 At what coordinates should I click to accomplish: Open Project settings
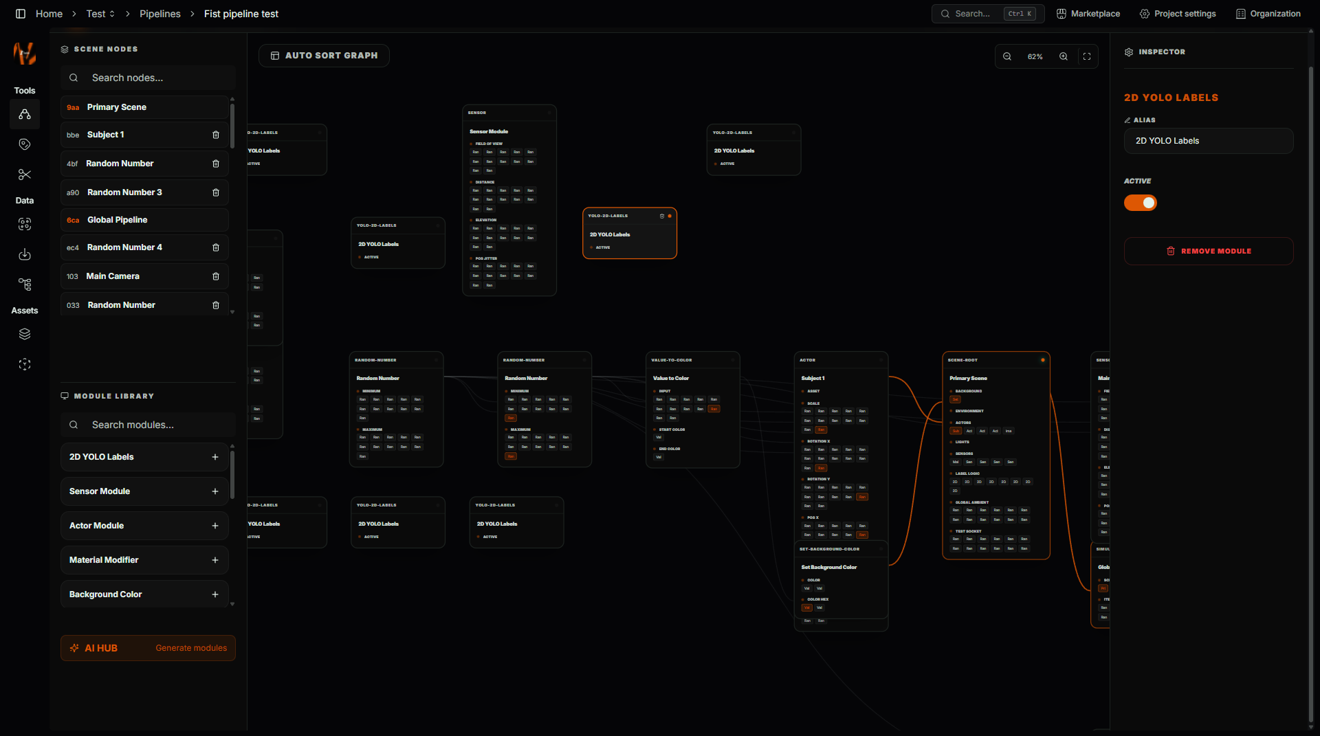click(1178, 14)
